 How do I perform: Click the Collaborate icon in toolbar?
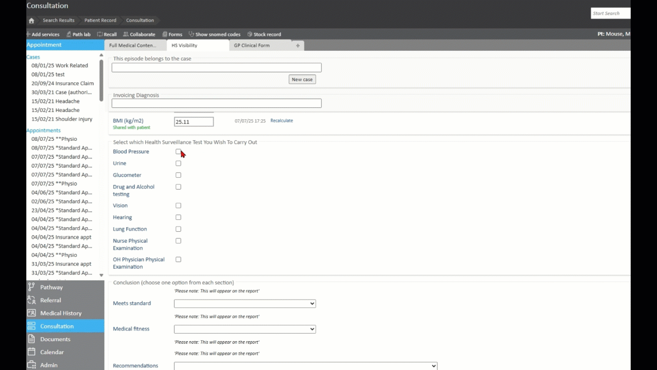click(126, 34)
